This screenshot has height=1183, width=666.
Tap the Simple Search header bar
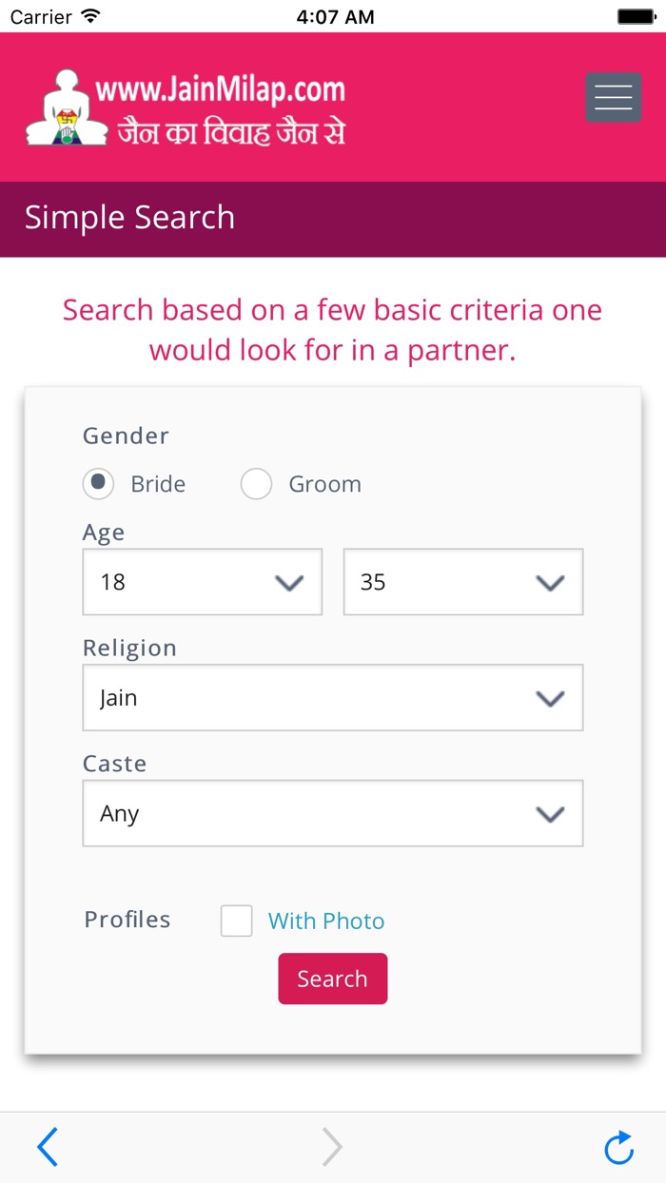click(332, 218)
